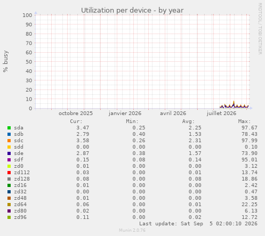This screenshot has height=236, width=265.
Task: Click the dark purple zd80 legend swatch
Action: point(9,211)
